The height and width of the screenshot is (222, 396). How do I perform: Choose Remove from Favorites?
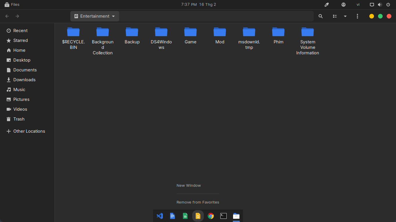(198, 202)
